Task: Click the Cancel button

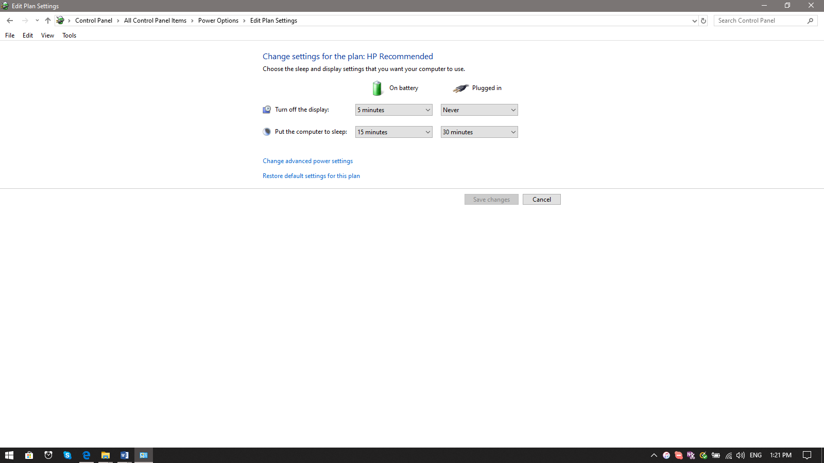Action: click(541, 199)
